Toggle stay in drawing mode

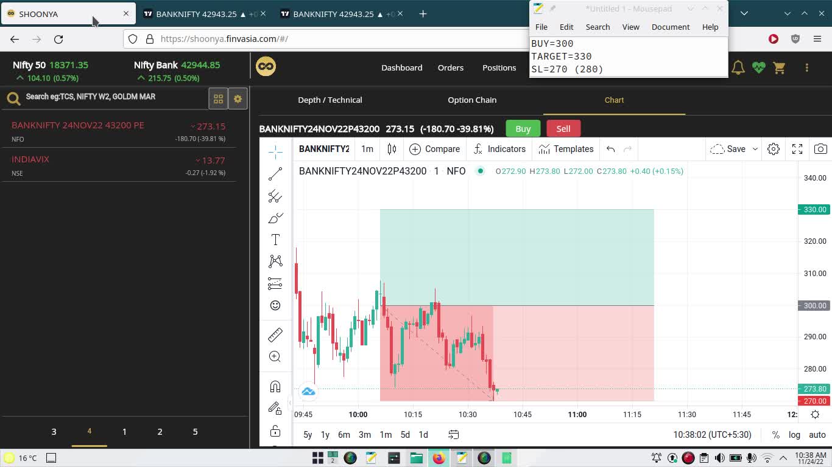coord(275,409)
